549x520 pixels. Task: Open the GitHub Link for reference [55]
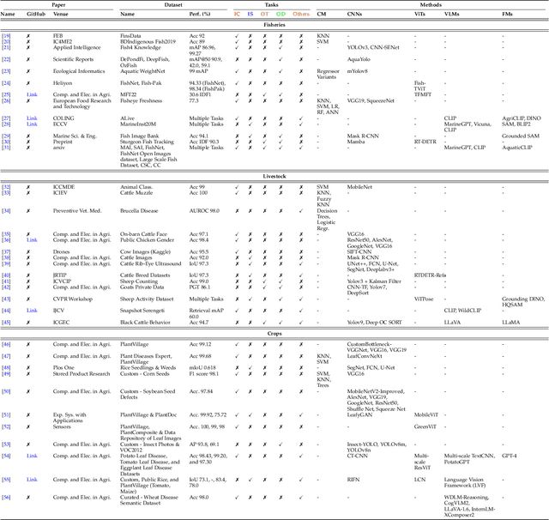point(32,480)
